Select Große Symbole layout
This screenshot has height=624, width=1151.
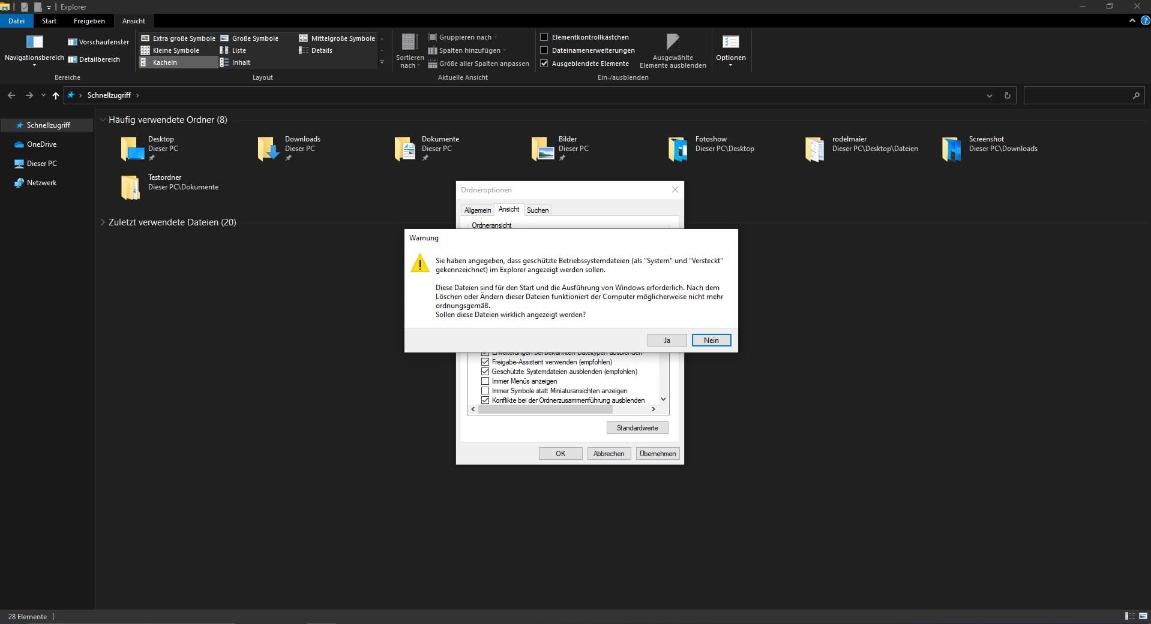[x=249, y=38]
